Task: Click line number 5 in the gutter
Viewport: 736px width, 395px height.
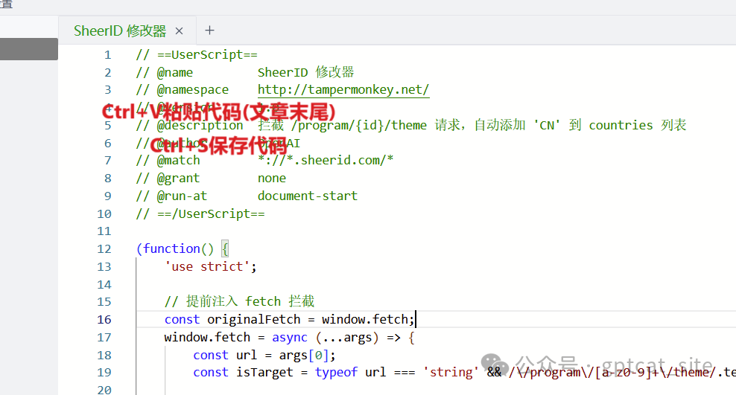Action: coord(108,126)
